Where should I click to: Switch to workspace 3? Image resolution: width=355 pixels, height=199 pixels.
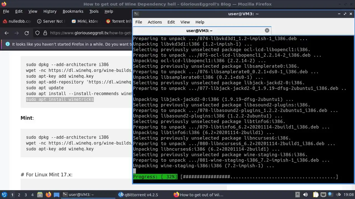(26, 195)
